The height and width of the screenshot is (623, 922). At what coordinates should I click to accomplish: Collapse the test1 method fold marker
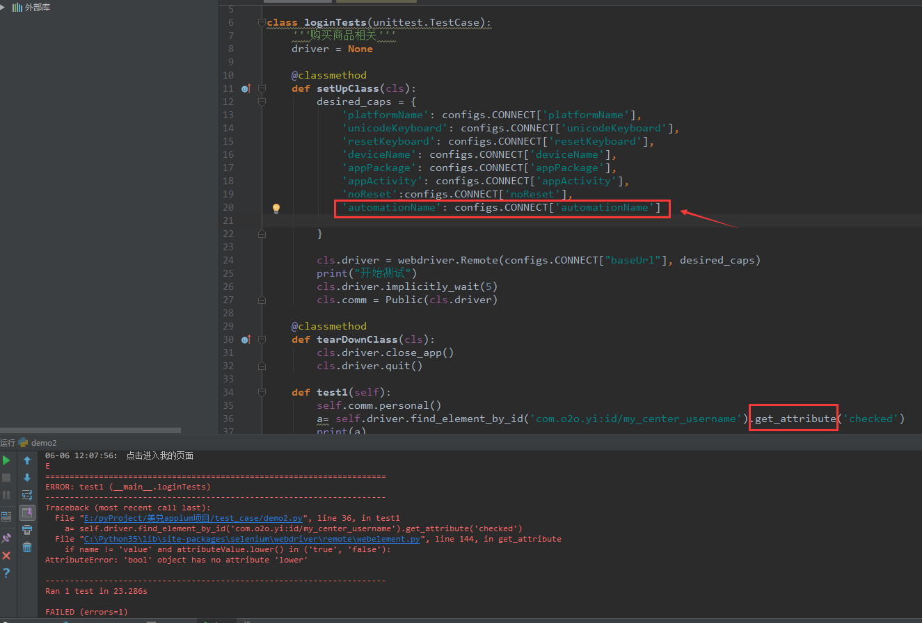[x=262, y=392]
